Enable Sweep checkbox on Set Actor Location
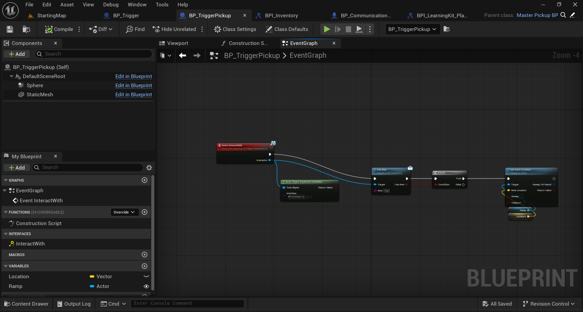Screen dimensions: 583x312 tap(521, 197)
